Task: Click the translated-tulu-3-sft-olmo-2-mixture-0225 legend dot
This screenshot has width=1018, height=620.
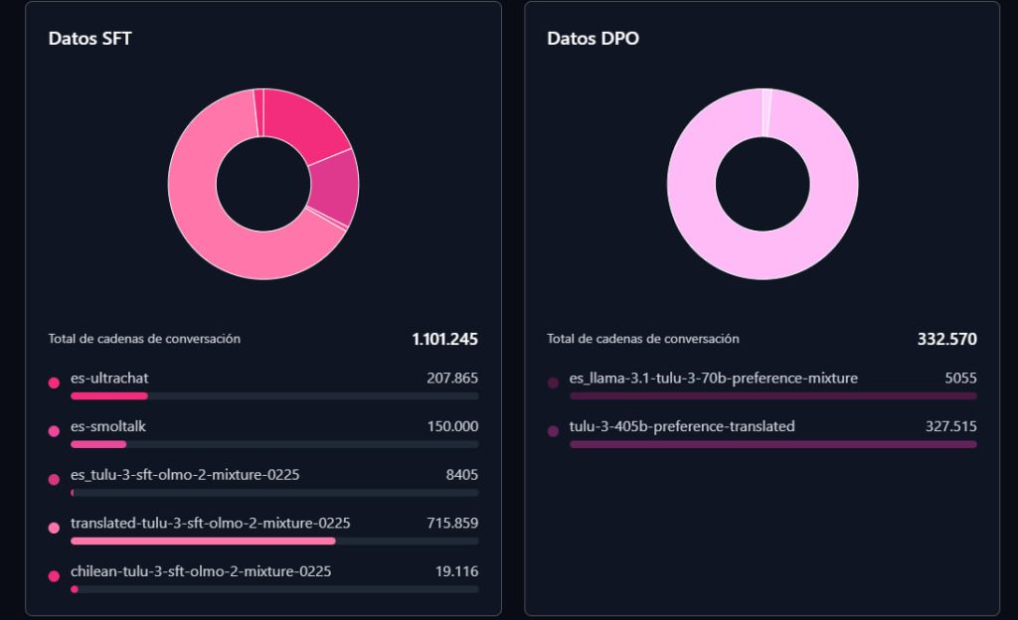Action: (54, 528)
